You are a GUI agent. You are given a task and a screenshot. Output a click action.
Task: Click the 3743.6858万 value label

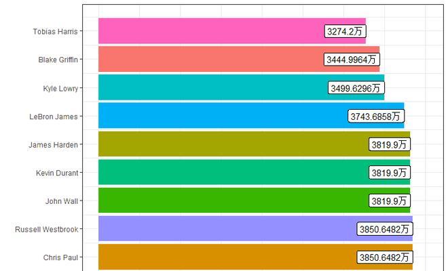376,117
